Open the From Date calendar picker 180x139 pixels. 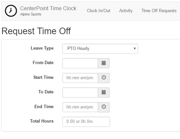point(104,63)
